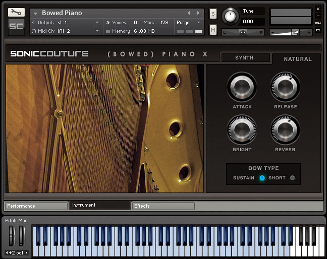327x259 pixels.
Task: Click the Voices count 0
Action: click(x=136, y=23)
